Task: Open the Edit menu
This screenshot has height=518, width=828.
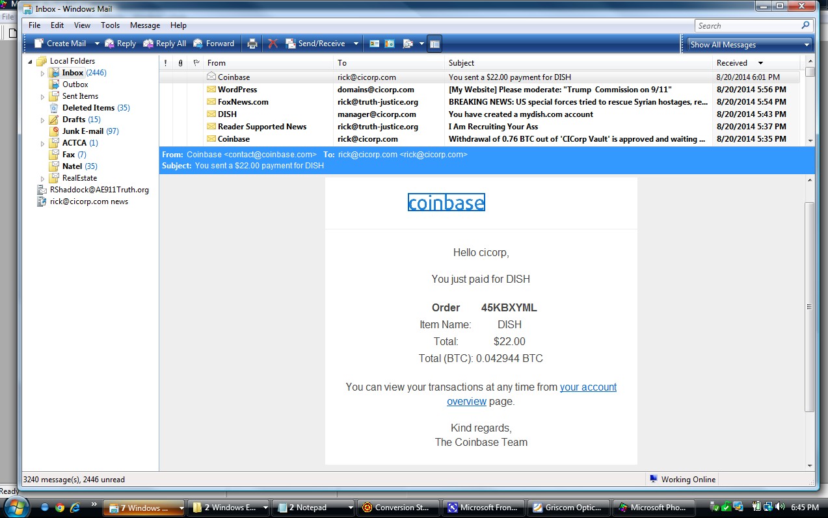Action: click(x=57, y=25)
